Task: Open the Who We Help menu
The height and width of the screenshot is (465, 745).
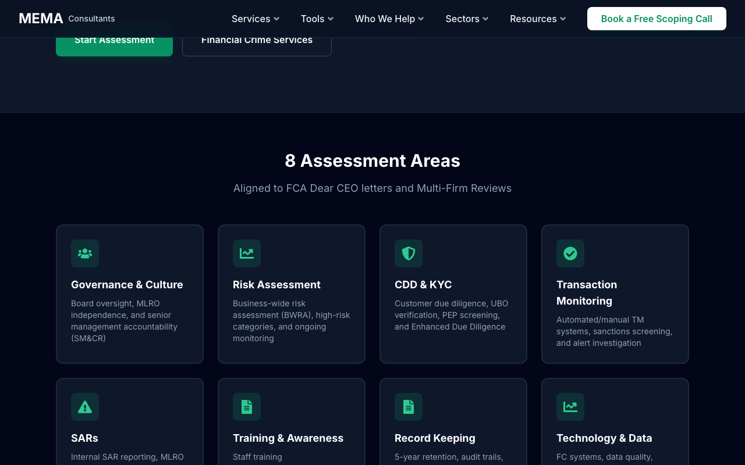Action: 389,19
